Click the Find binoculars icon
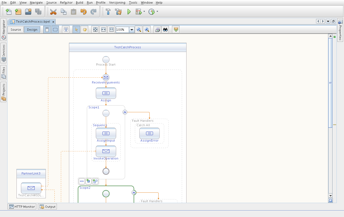344x217 pixels. pyautogui.click(x=165, y=30)
